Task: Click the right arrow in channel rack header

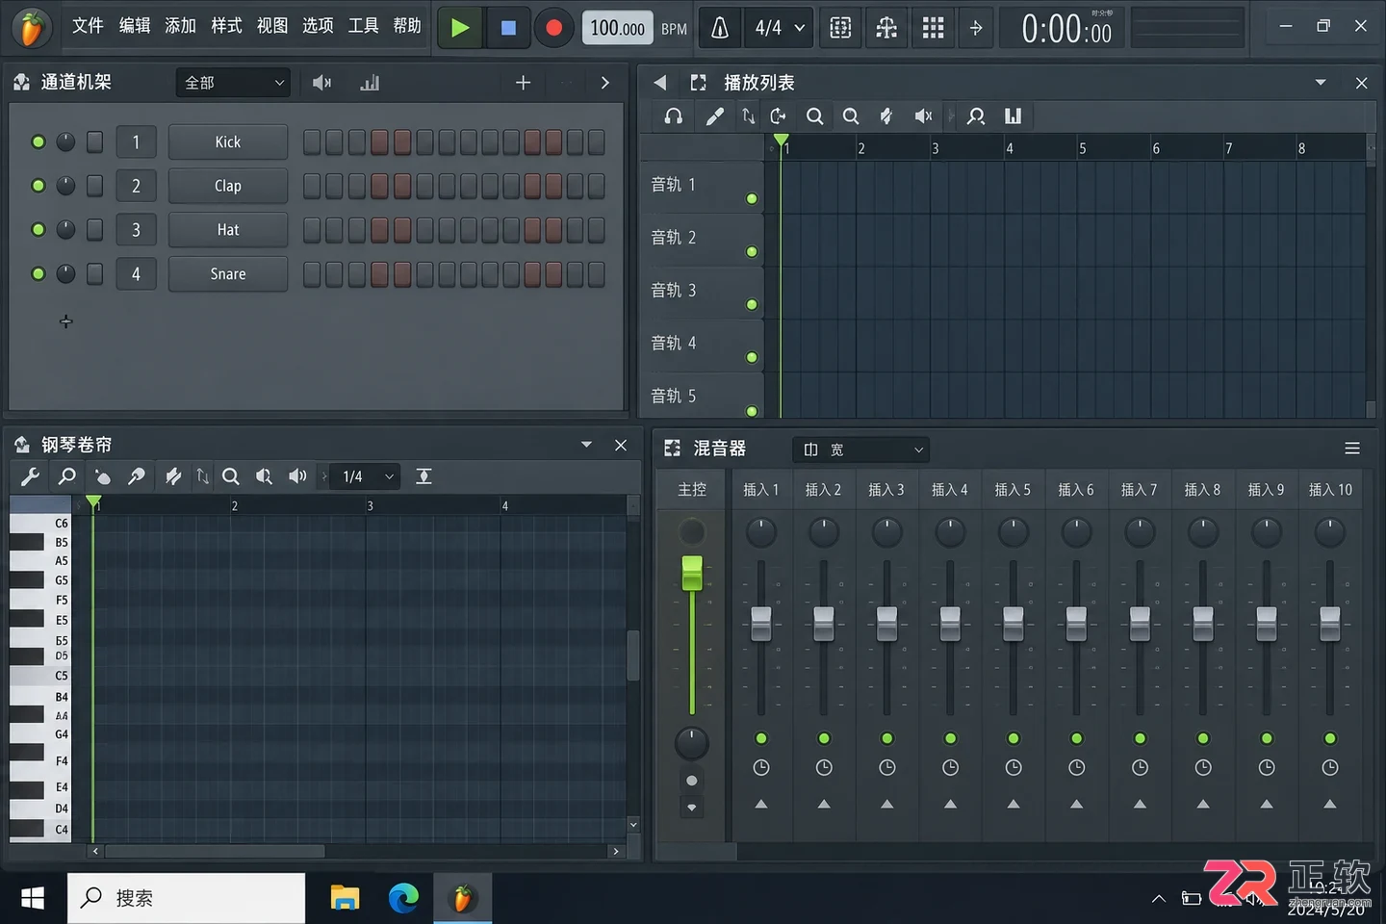Action: 604,83
